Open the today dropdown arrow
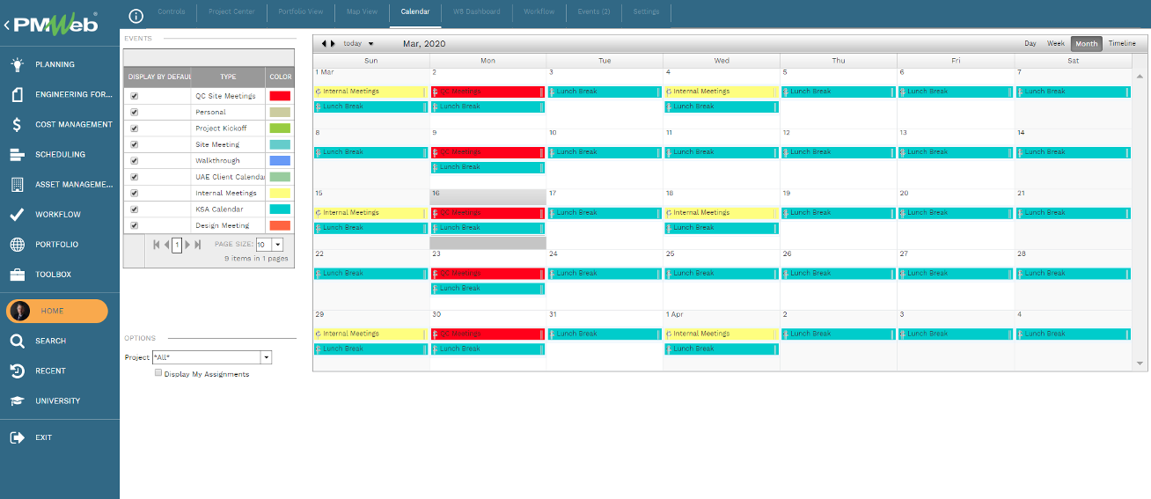 point(370,43)
